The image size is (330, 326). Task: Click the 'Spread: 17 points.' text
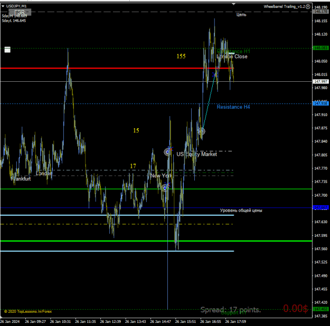tap(231, 310)
